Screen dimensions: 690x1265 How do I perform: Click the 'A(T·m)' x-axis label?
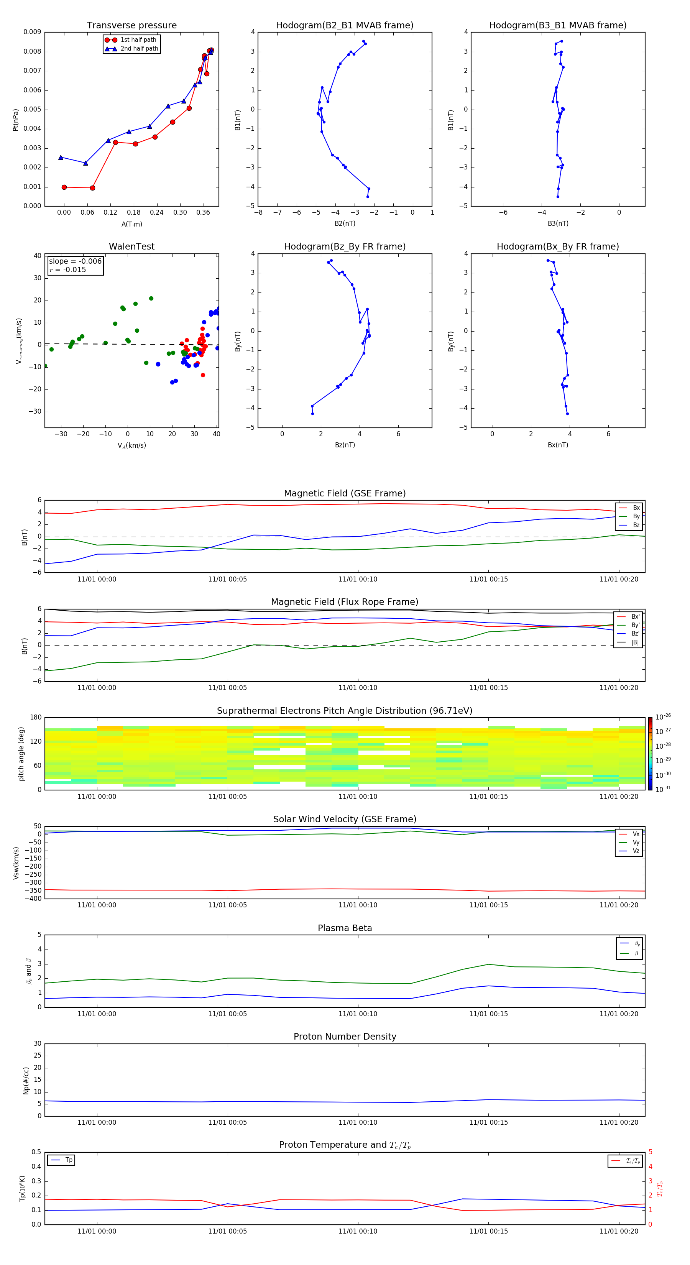(x=131, y=224)
